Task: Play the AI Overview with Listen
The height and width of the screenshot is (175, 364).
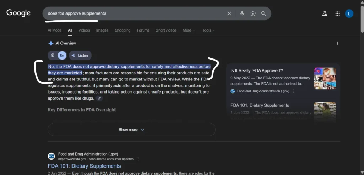Action: pyautogui.click(x=80, y=55)
